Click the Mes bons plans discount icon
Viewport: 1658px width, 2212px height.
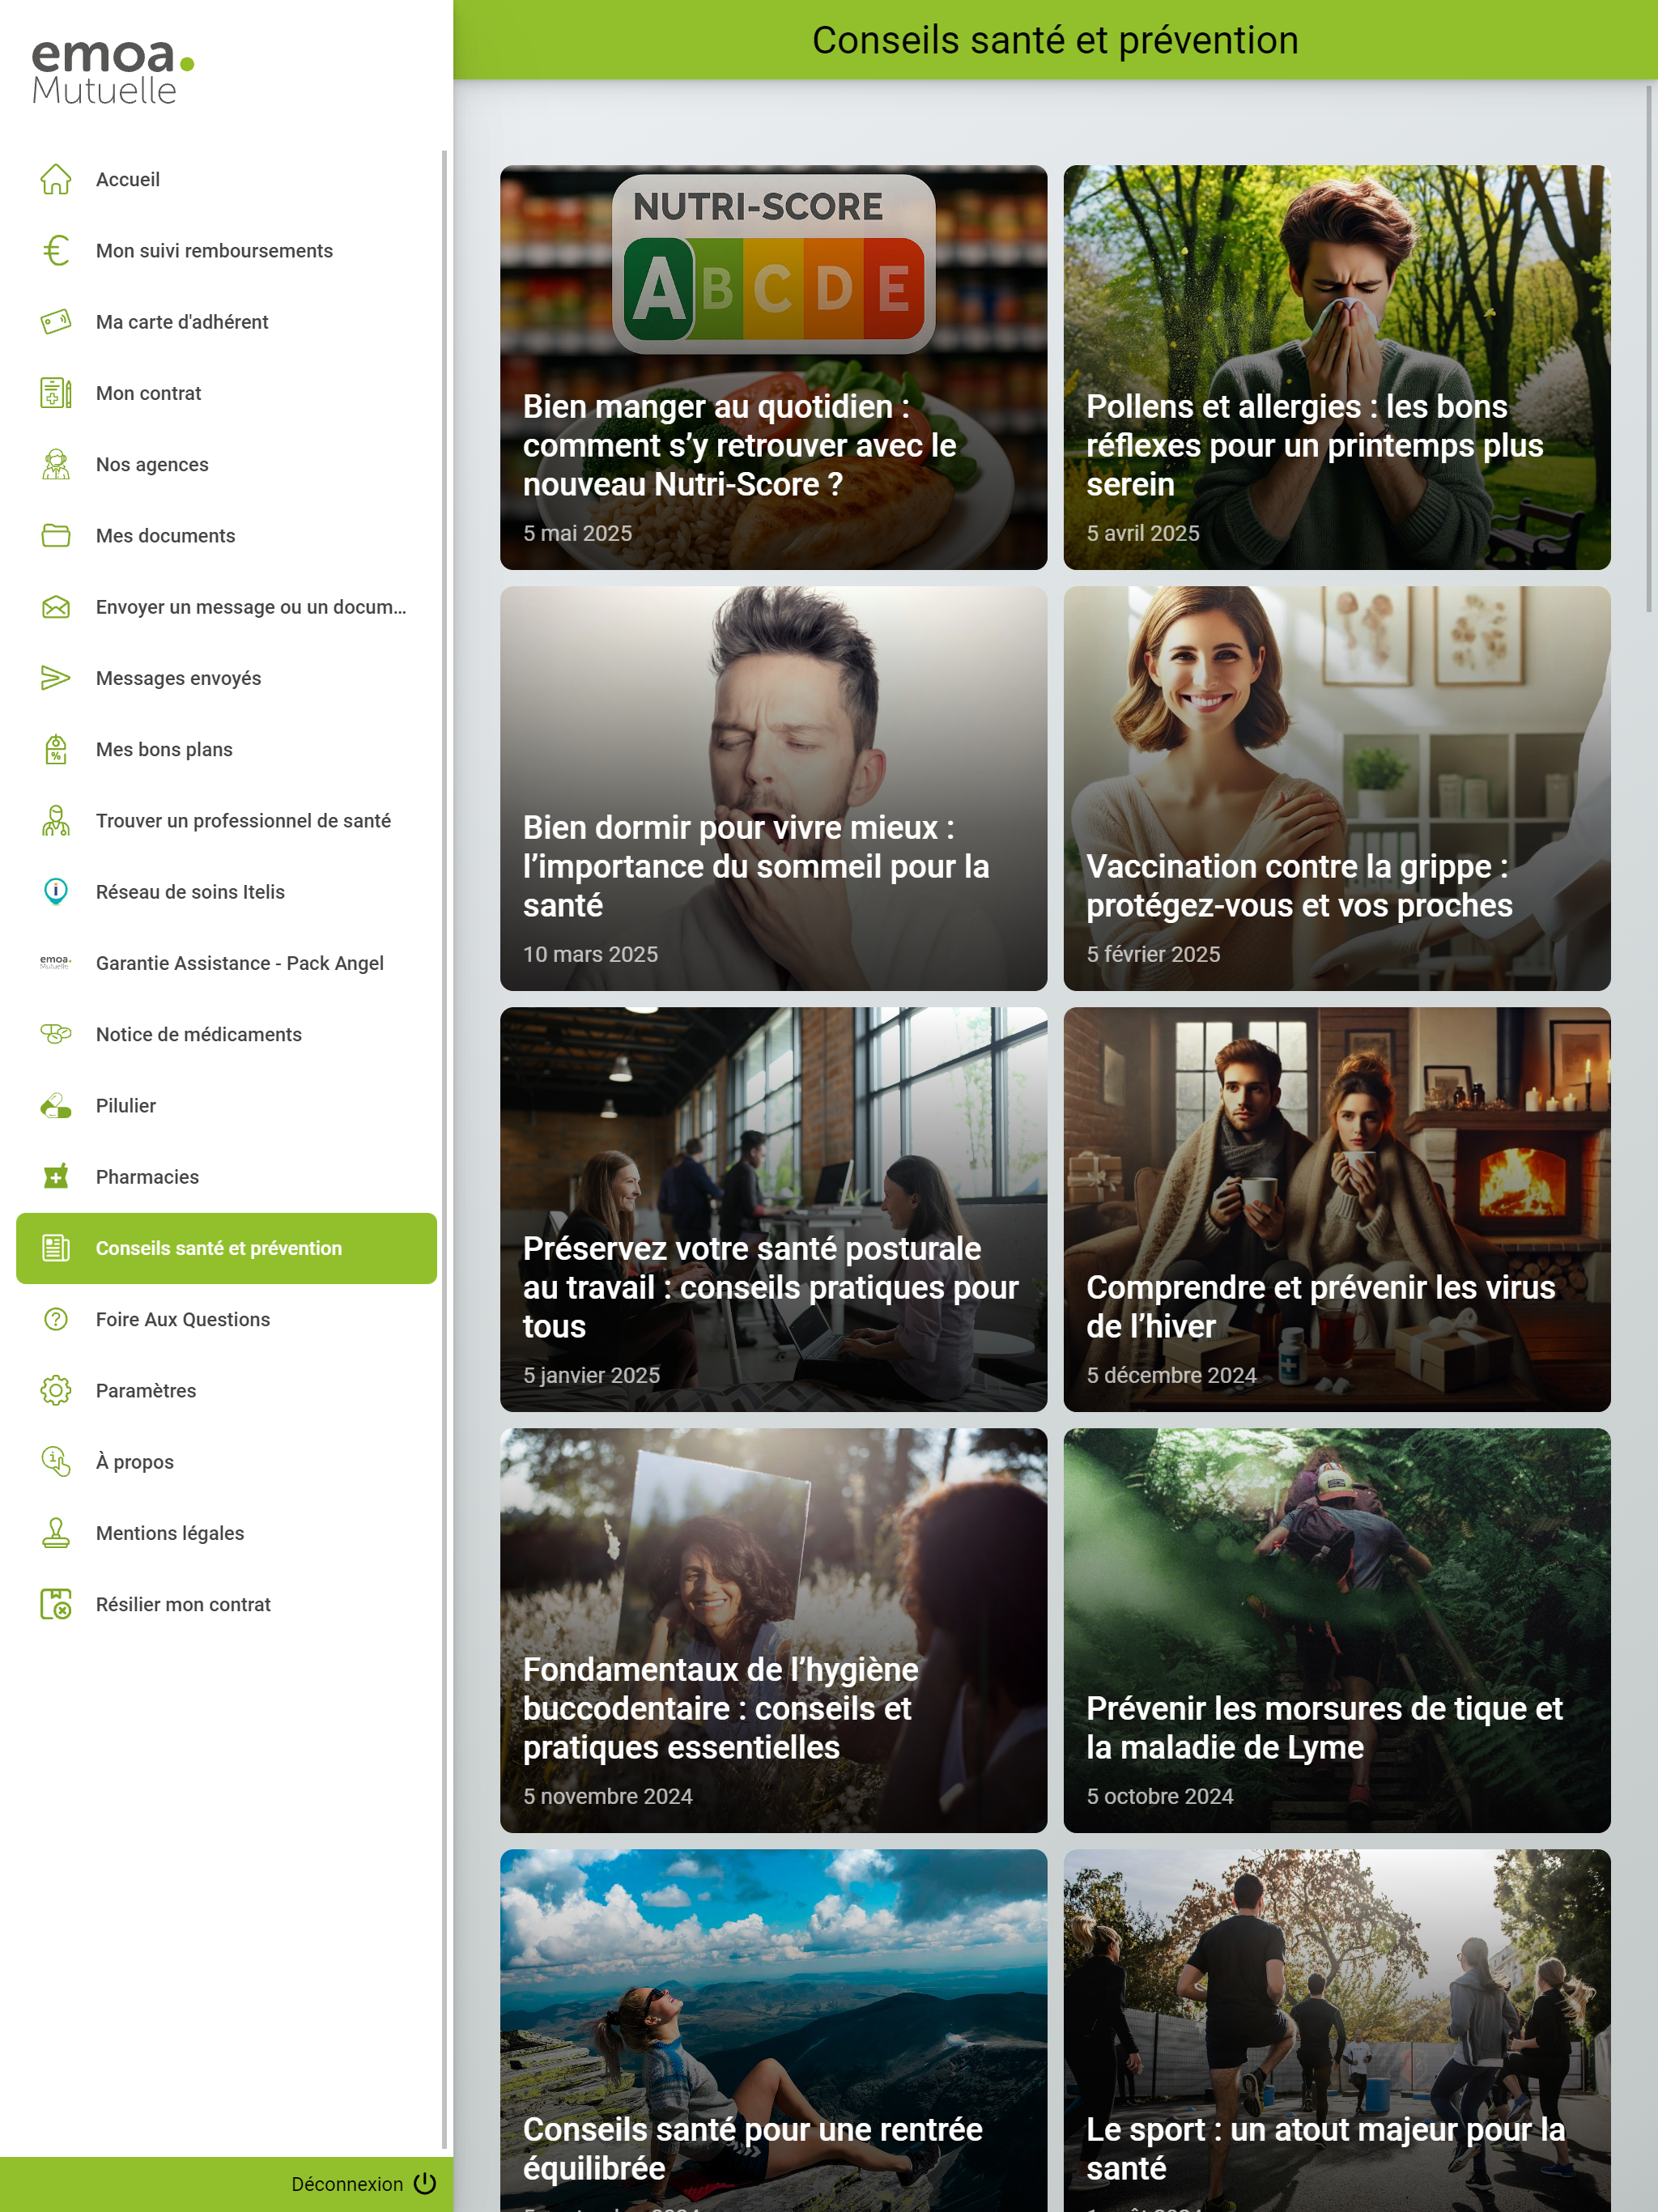56,749
